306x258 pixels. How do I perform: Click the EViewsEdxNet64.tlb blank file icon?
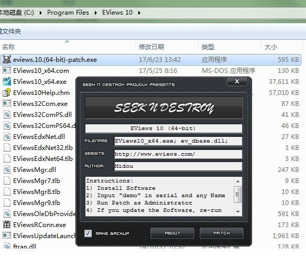point(7,158)
